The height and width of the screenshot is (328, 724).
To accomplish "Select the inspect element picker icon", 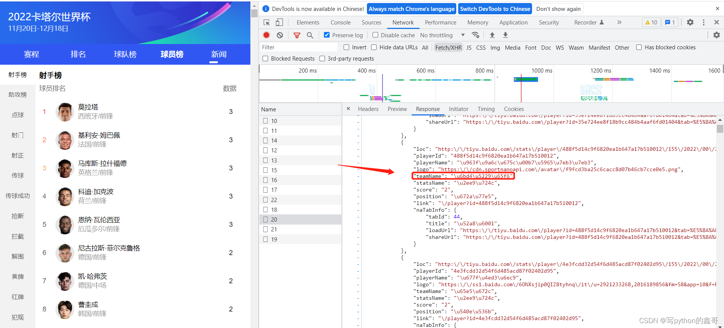I will point(267,23).
